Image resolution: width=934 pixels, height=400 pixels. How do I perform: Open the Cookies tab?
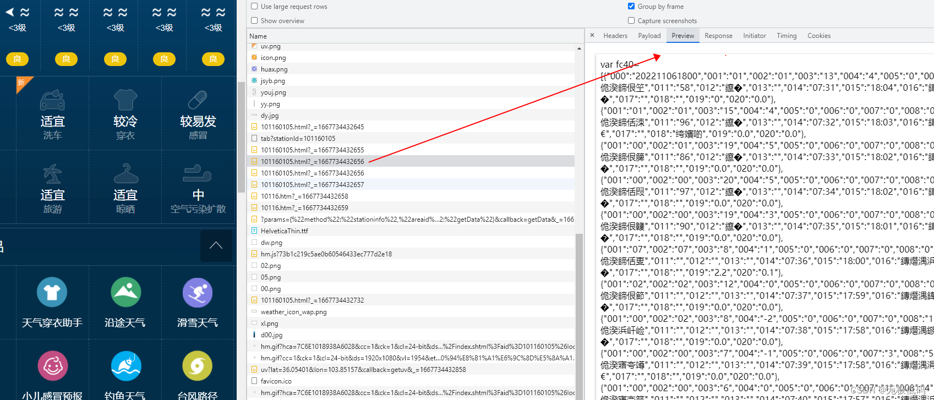(x=819, y=36)
